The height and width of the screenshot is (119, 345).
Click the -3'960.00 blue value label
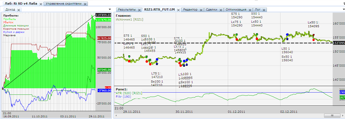[104, 91]
